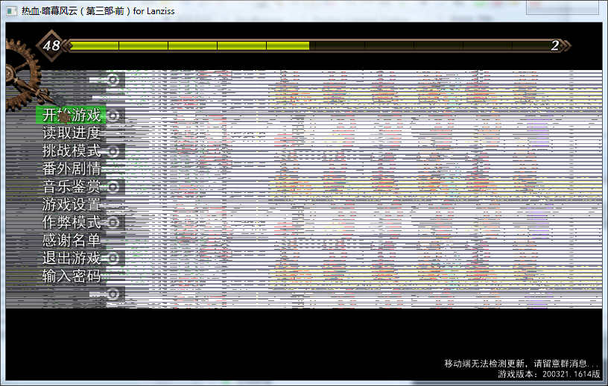Select 开始游戏 to start the game
608x386 pixels.
coord(72,116)
